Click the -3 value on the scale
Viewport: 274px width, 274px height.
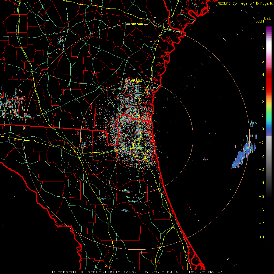point(262,169)
